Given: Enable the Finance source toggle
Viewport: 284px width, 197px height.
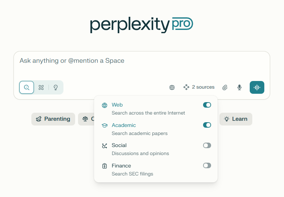Looking at the screenshot, I should pyautogui.click(x=207, y=166).
